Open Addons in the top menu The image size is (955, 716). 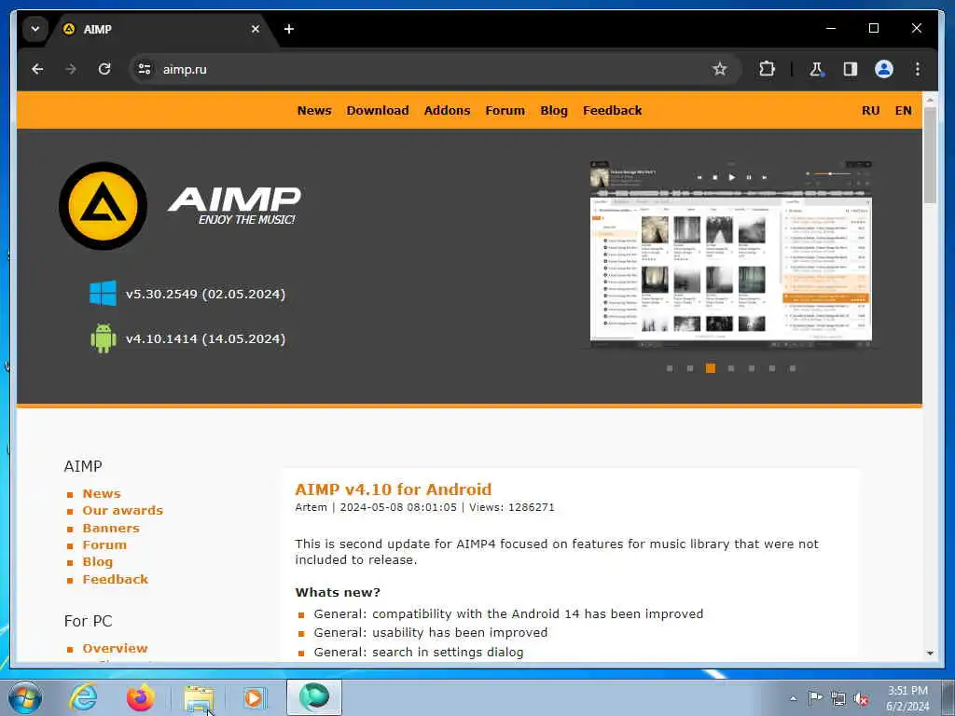(447, 111)
